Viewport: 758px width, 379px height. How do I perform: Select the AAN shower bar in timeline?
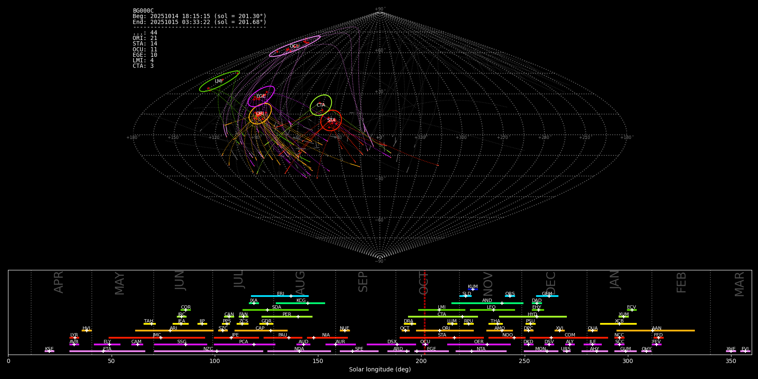[x=656, y=331]
